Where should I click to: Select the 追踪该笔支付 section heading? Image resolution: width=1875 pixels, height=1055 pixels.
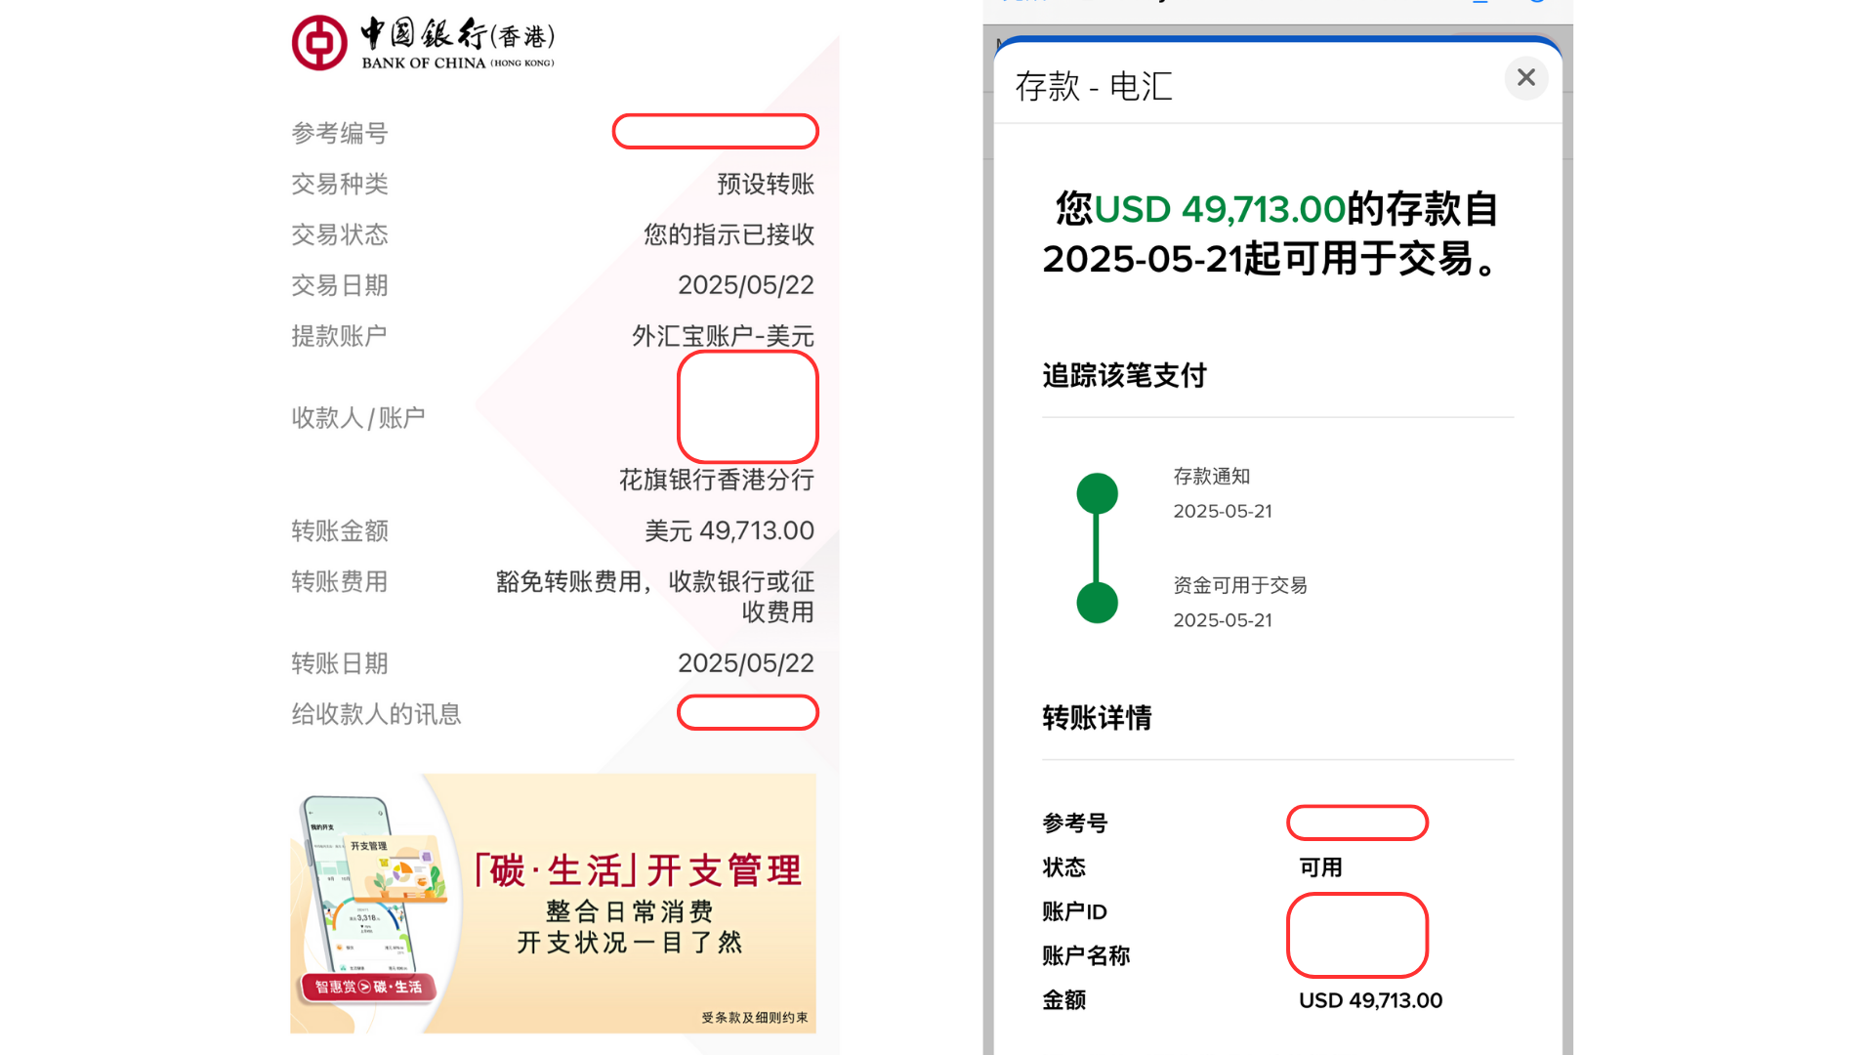coord(1124,375)
